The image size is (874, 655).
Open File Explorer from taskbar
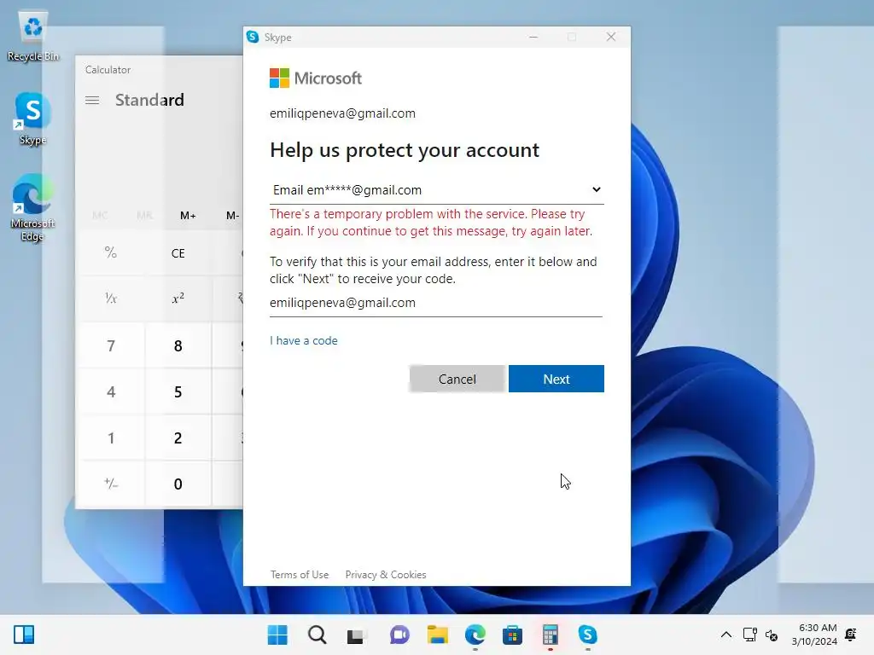438,635
